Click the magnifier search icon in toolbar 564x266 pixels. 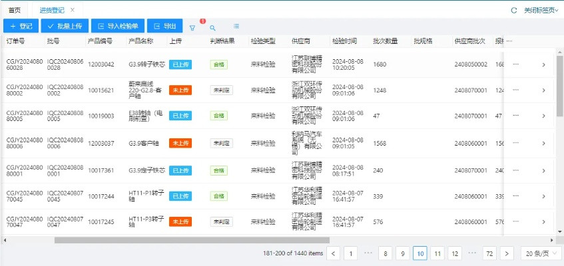(x=212, y=27)
